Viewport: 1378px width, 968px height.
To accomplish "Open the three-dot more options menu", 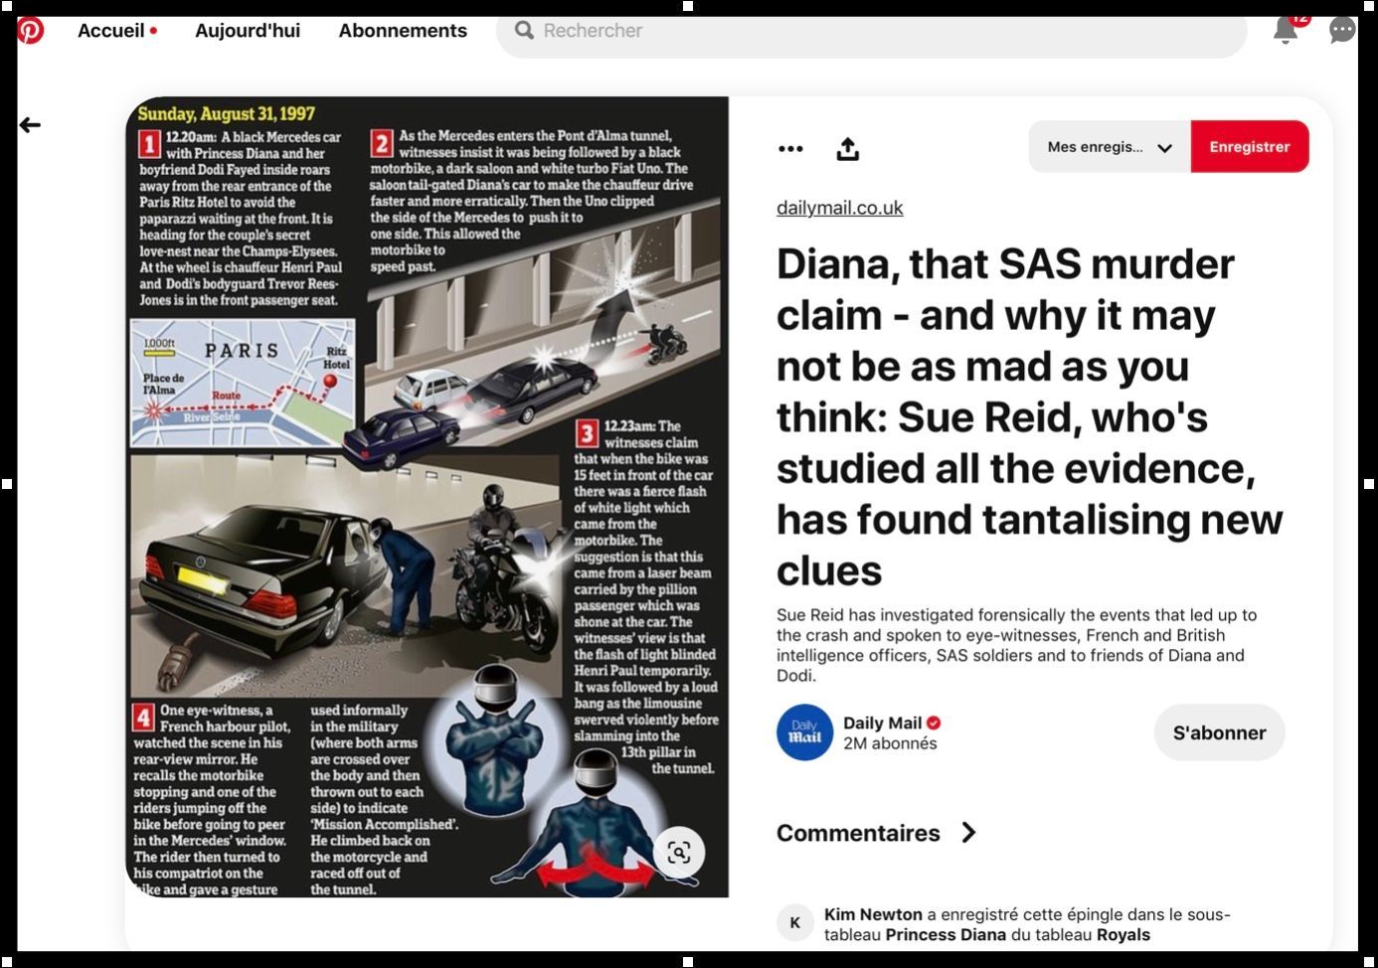I will (790, 148).
